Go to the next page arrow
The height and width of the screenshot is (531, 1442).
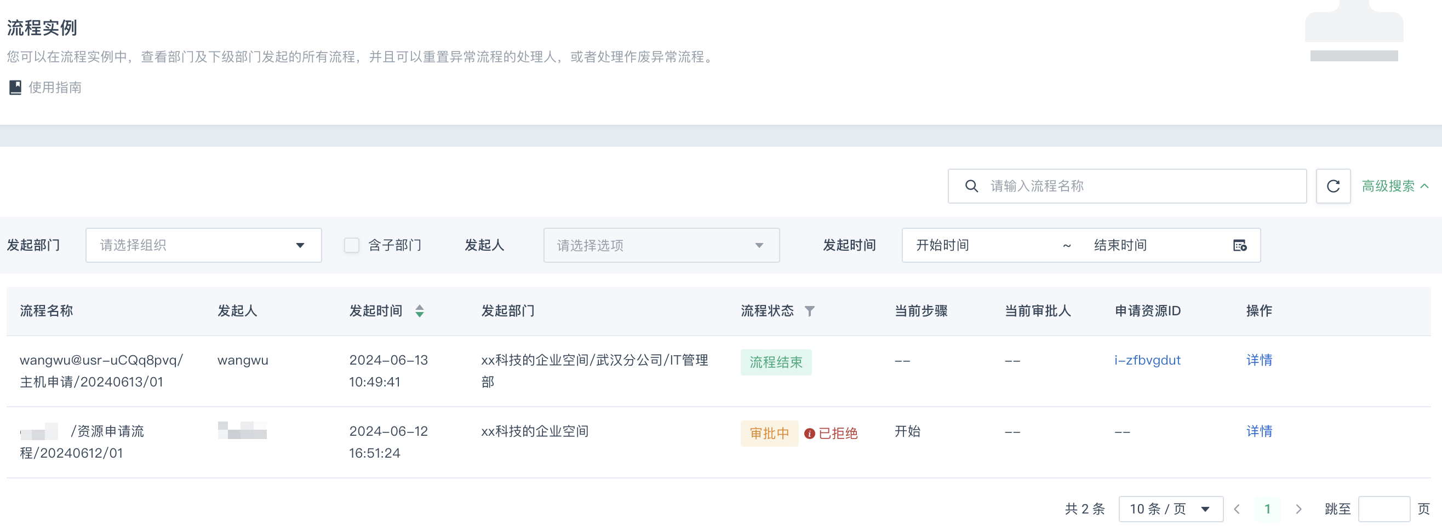pos(1298,509)
